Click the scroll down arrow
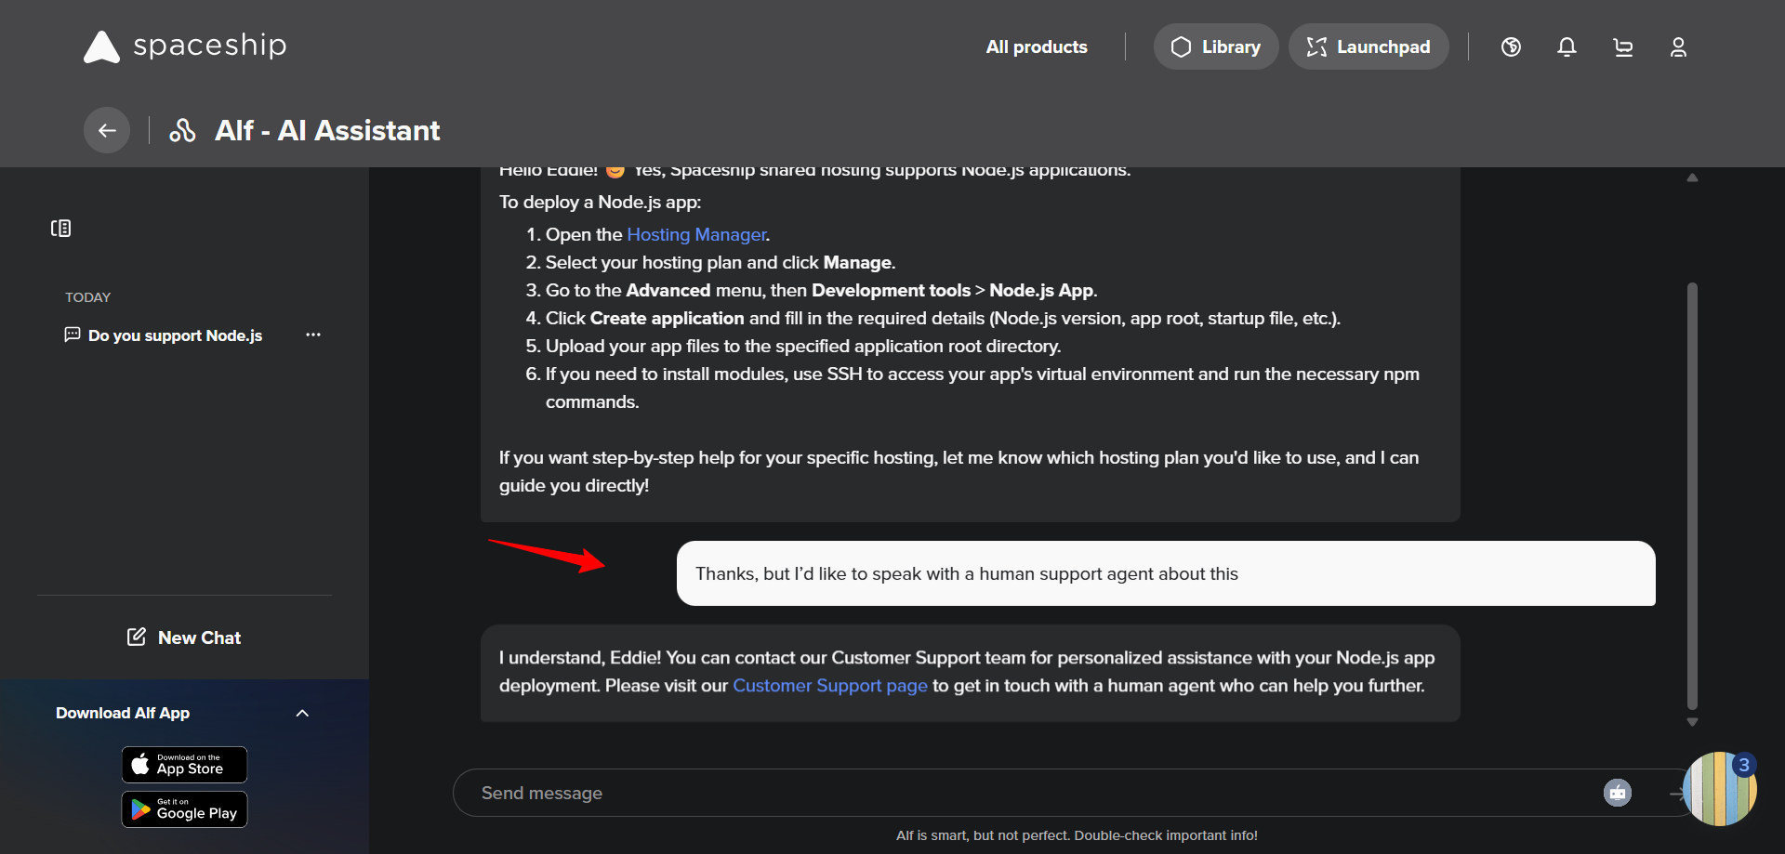The image size is (1785, 854). tap(1692, 722)
